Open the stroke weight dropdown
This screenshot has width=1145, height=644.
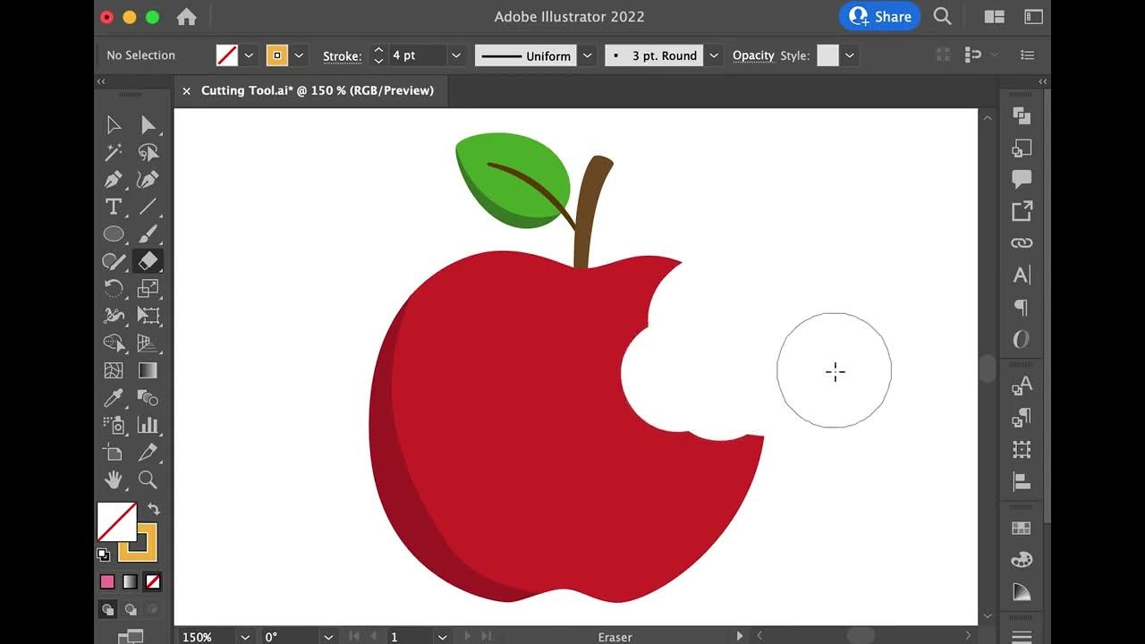click(x=456, y=55)
